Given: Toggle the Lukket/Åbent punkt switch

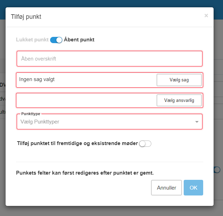Looking at the screenshot, I should (56, 40).
